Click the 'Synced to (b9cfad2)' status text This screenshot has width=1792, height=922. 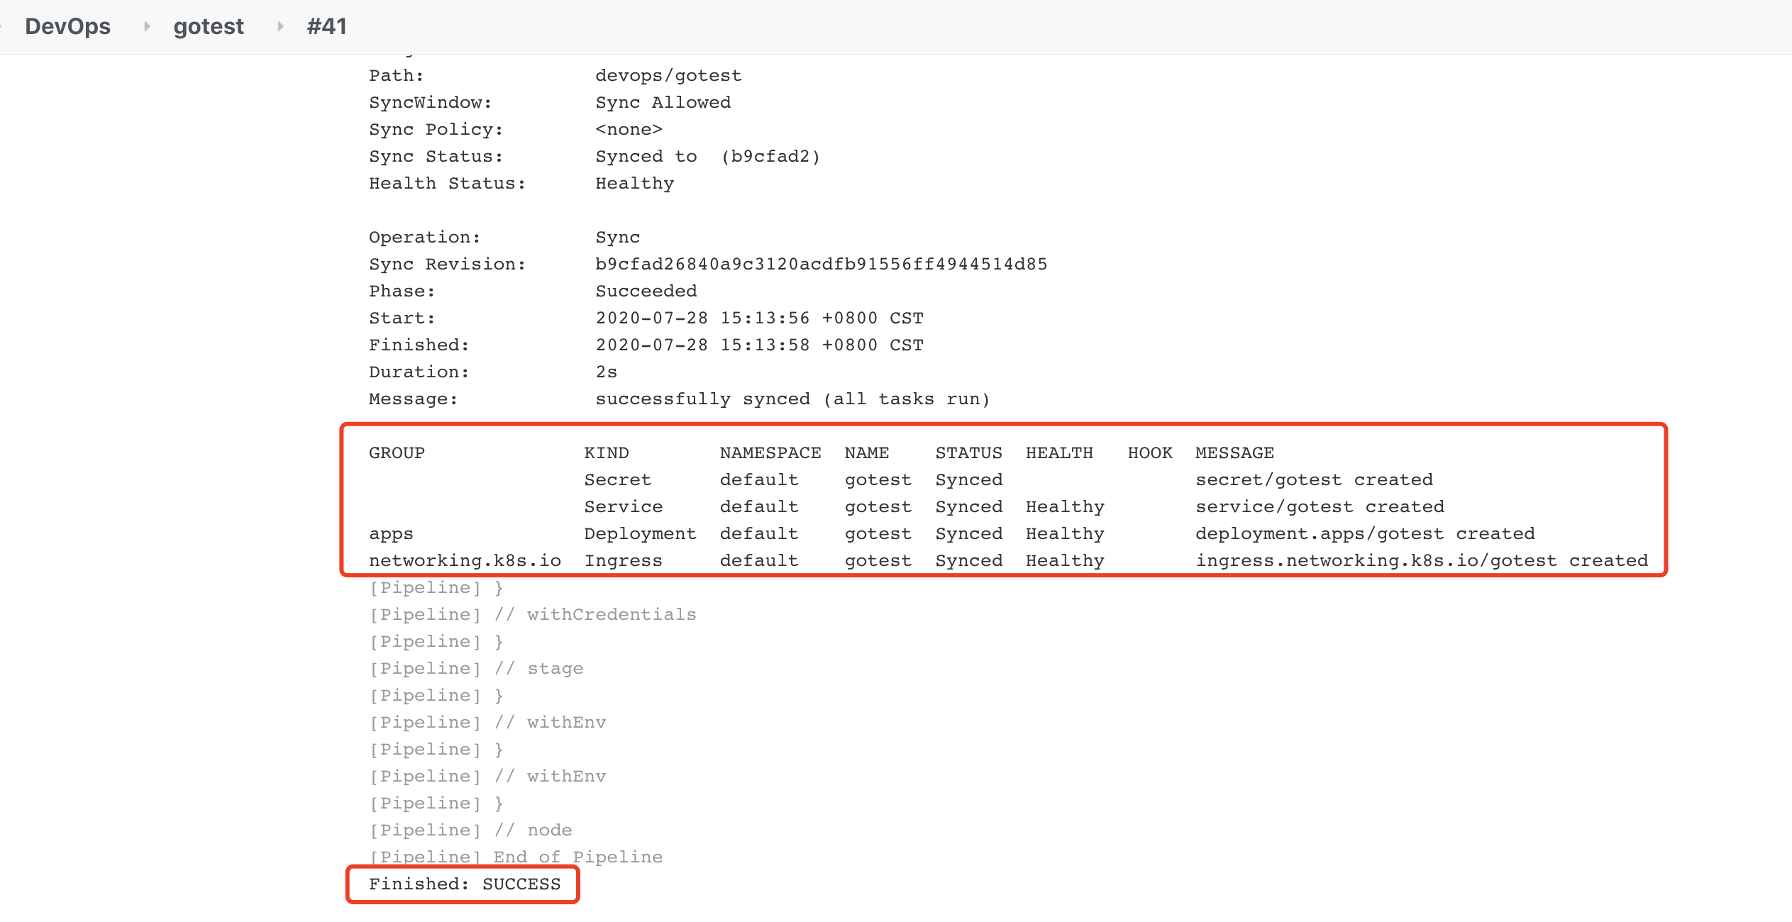point(708,156)
